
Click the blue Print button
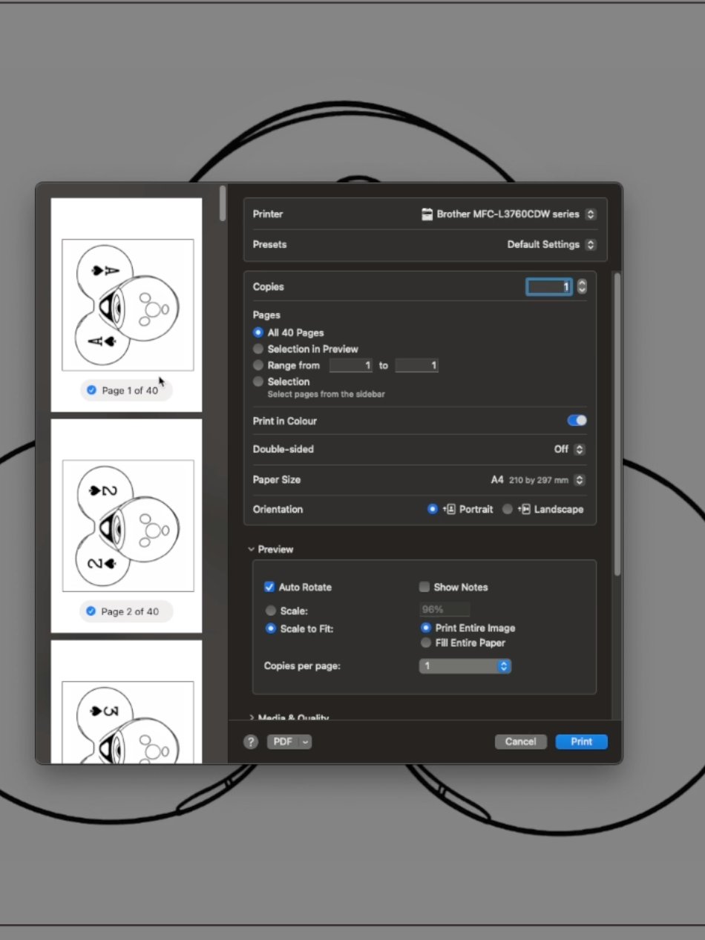click(x=582, y=741)
